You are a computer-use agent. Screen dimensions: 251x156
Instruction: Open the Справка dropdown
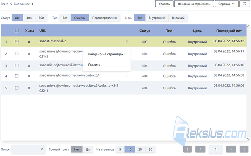coord(226,4)
